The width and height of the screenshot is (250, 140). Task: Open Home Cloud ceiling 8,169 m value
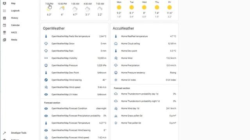pos(172,44)
